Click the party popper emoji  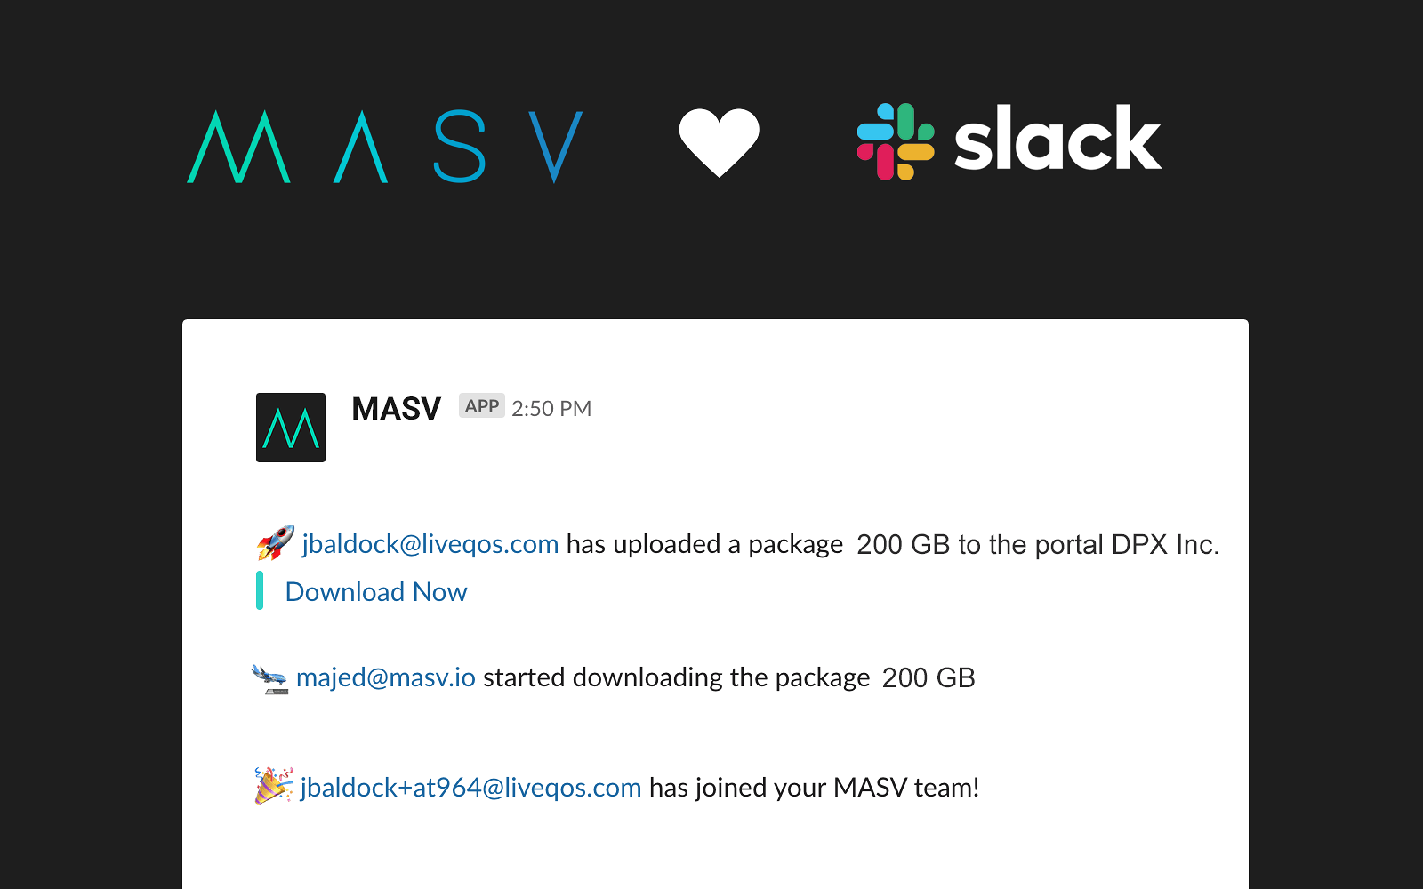coord(273,785)
